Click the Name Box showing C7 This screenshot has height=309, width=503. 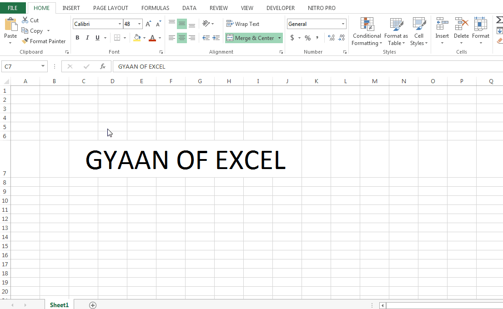click(21, 66)
